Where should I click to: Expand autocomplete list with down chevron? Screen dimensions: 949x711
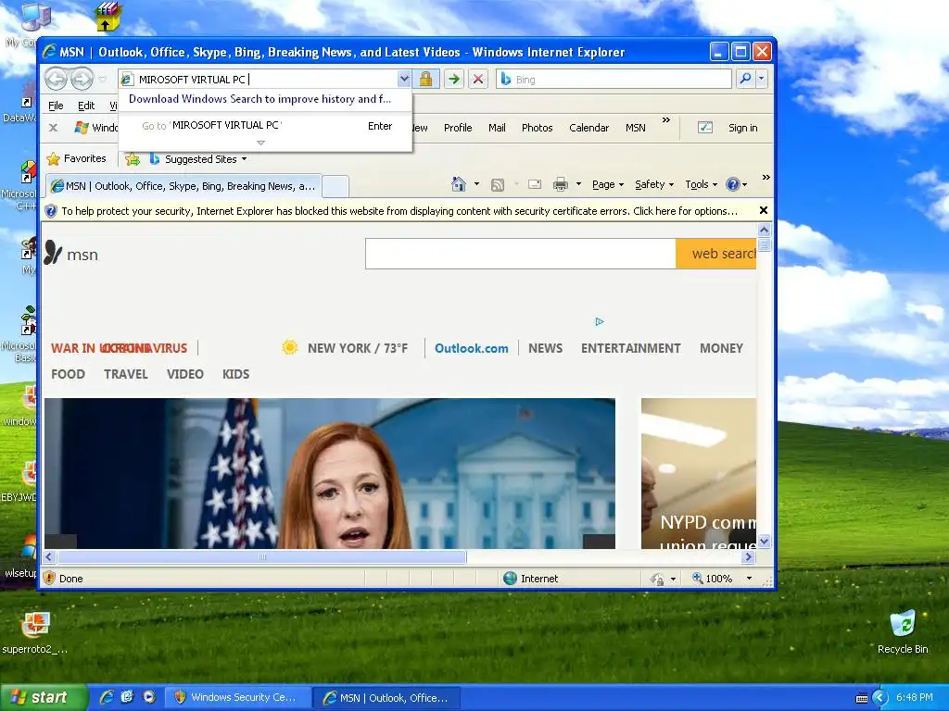point(260,143)
